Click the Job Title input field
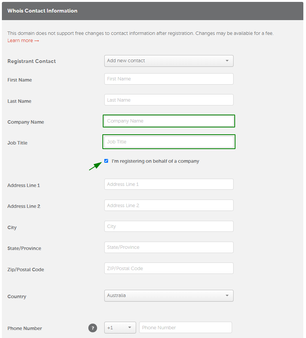The width and height of the screenshot is (306, 338). point(169,141)
